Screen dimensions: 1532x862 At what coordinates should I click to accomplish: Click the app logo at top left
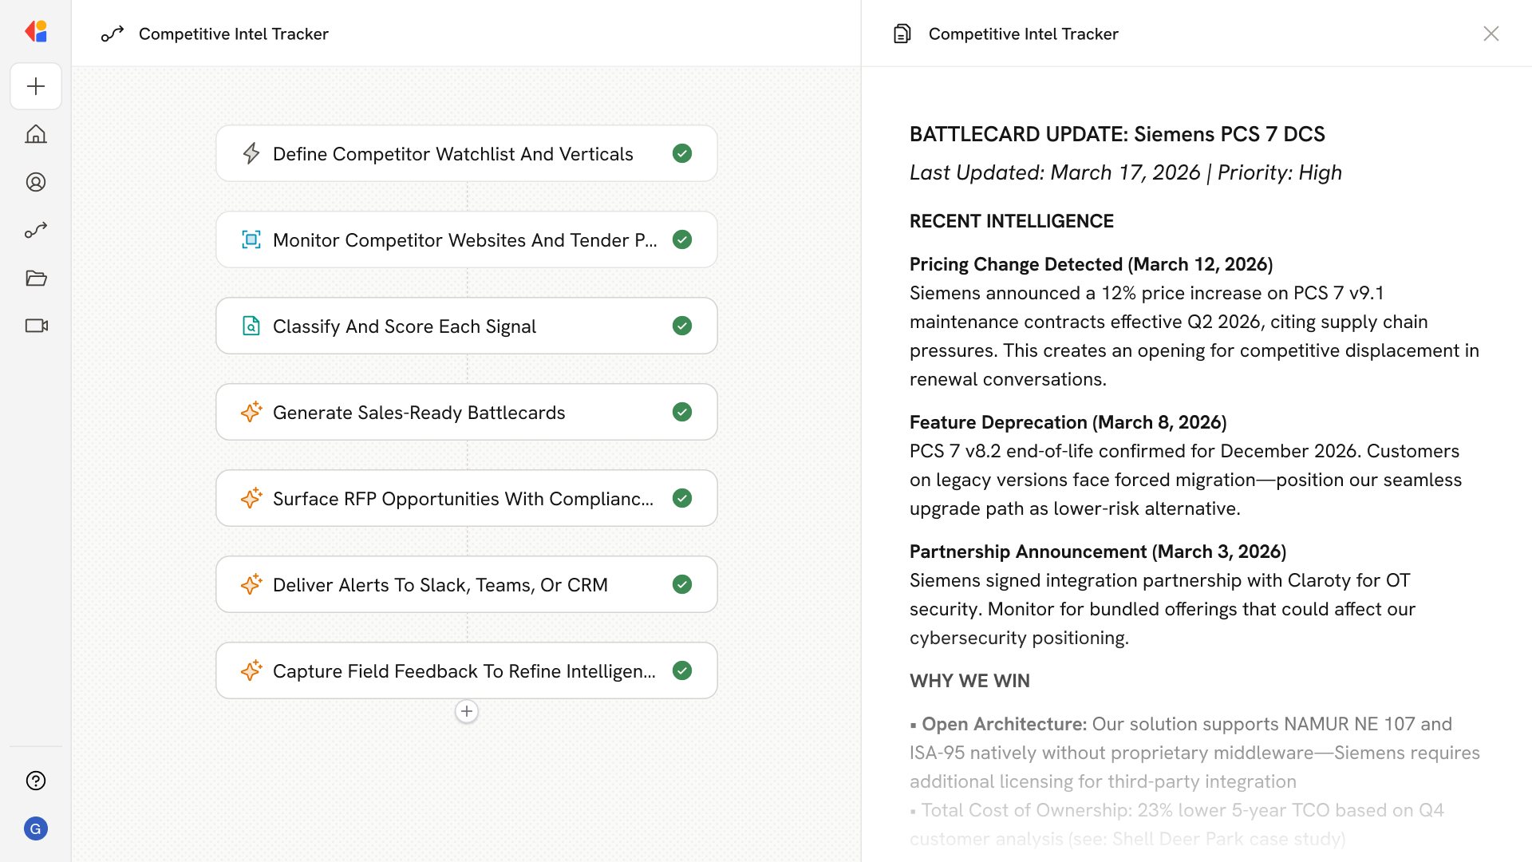36,32
